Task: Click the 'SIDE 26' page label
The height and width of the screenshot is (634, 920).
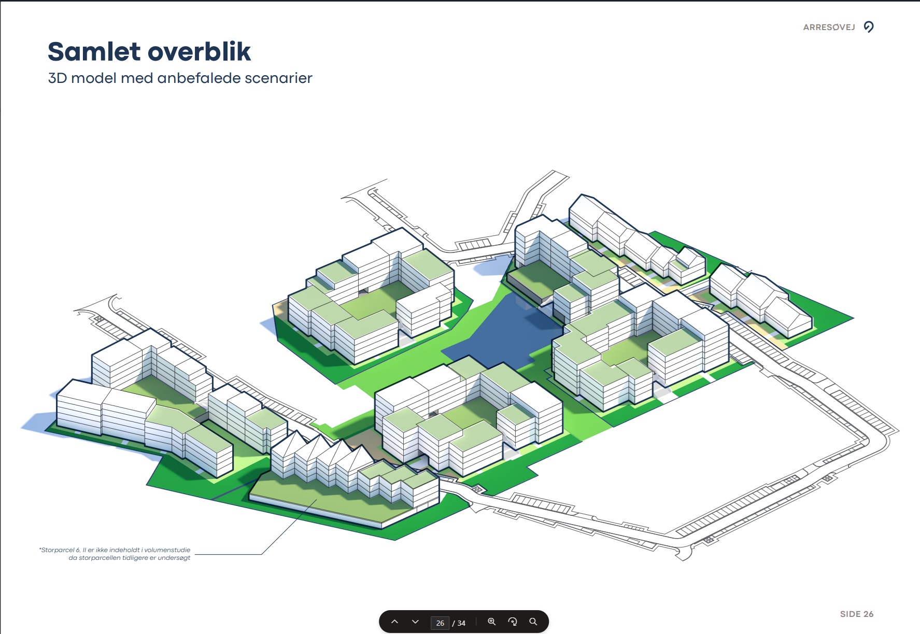Action: [856, 614]
